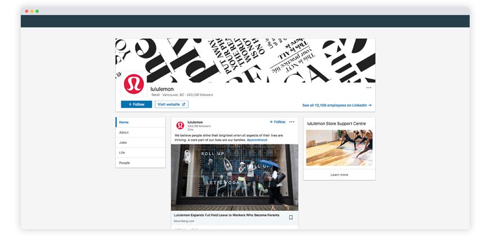Click the green maximize window button
The width and height of the screenshot is (491, 240).
click(37, 11)
